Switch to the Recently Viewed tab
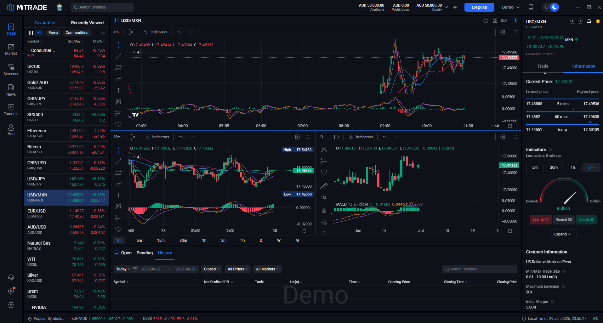Screen dimensions: 603x323 point(87,23)
